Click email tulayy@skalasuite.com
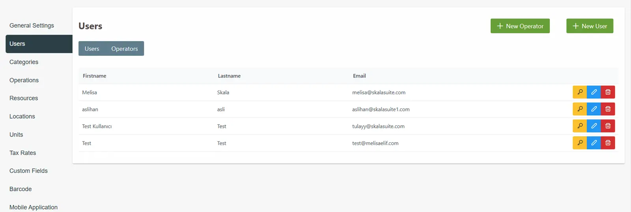 coord(378,126)
